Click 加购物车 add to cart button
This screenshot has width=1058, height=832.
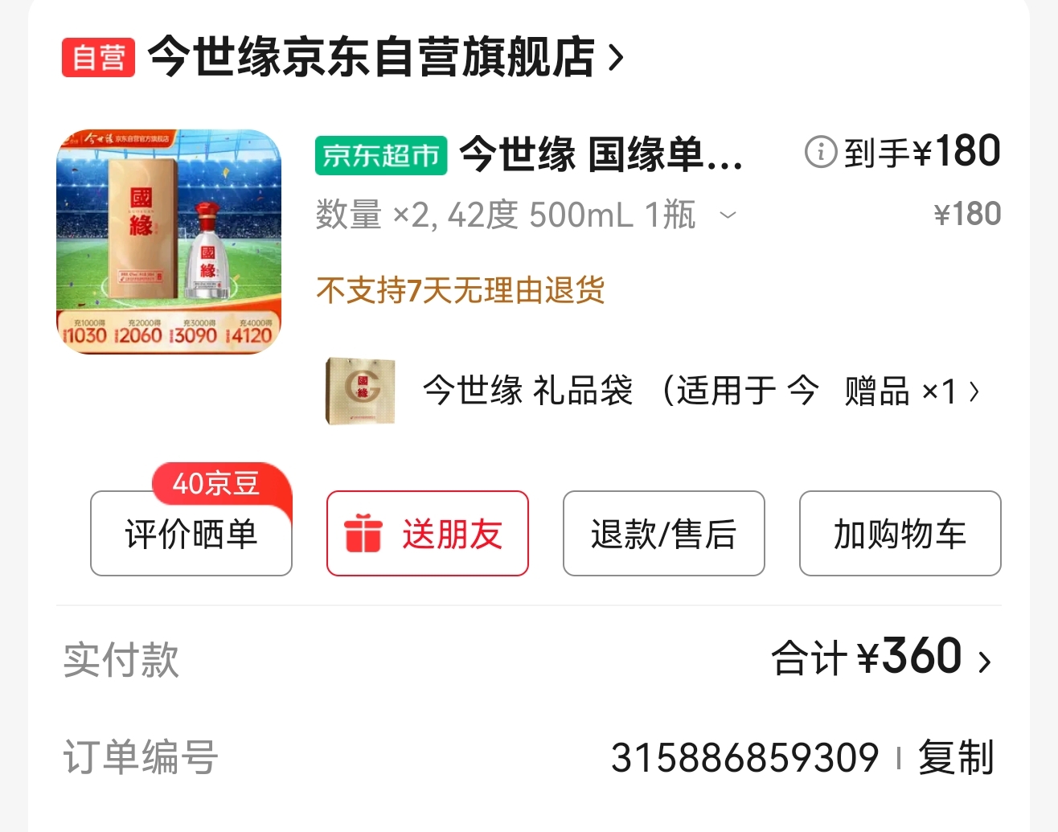coord(900,534)
